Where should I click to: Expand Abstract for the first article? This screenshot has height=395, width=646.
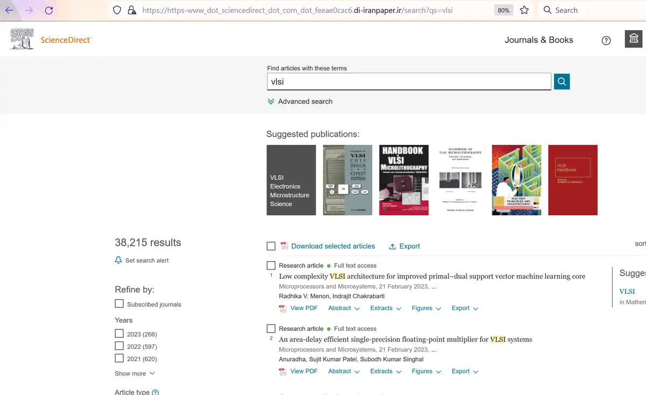[343, 308]
